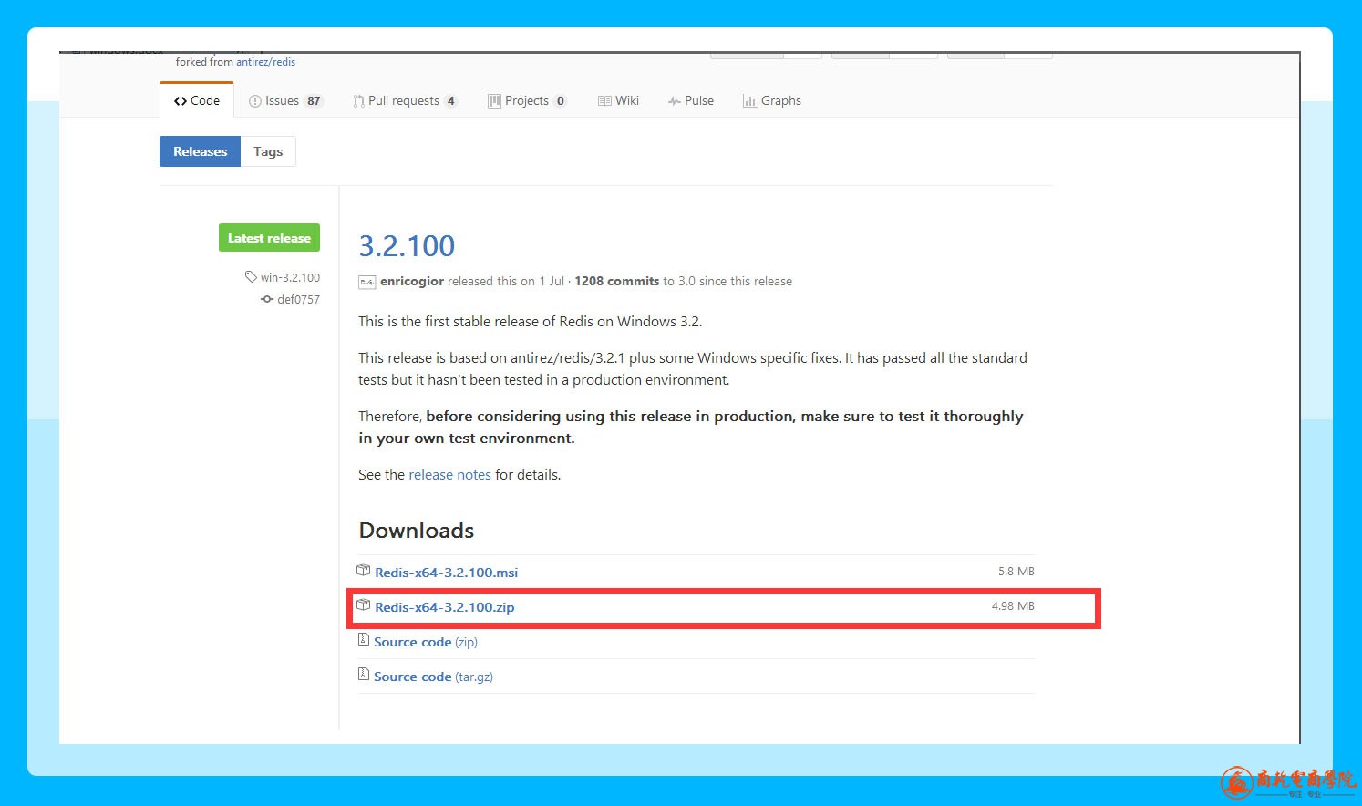Click the zip file icon beside Source code (zip)
The width and height of the screenshot is (1362, 806).
click(x=363, y=640)
